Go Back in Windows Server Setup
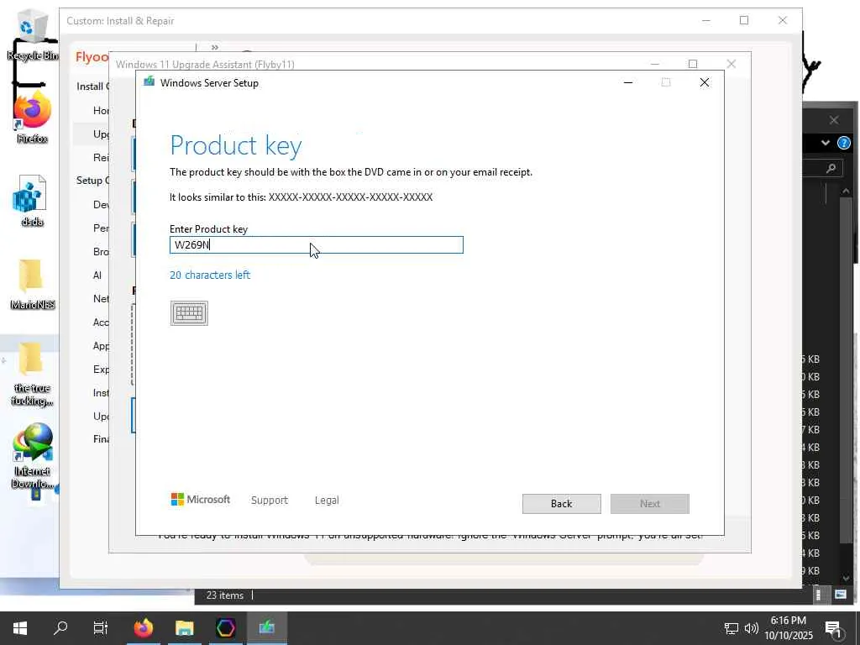860x645 pixels. [x=561, y=504]
